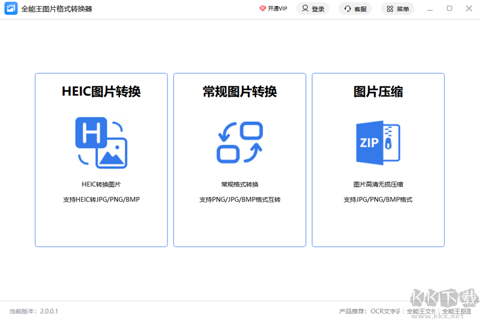Click the 登录 login button
Screen dimensions: 480x320
[313, 9]
